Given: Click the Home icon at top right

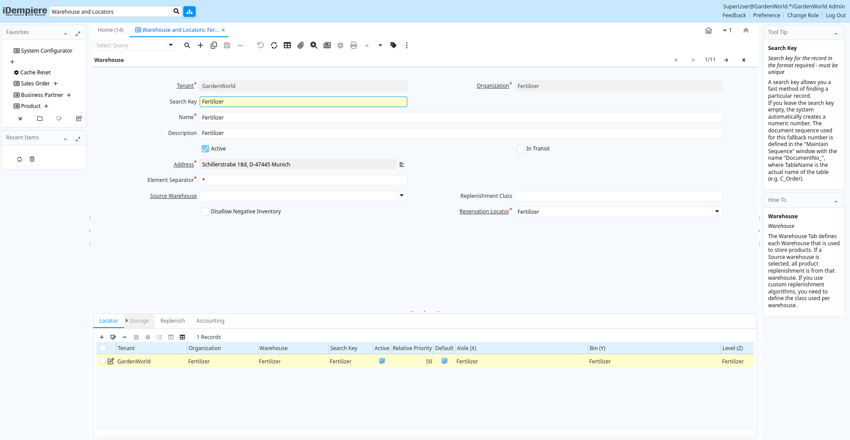Looking at the screenshot, I should pyautogui.click(x=708, y=31).
